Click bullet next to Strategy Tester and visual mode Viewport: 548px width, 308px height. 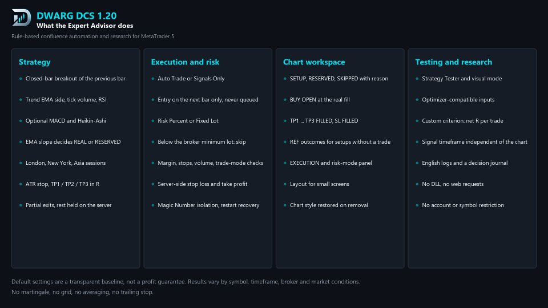(417, 79)
